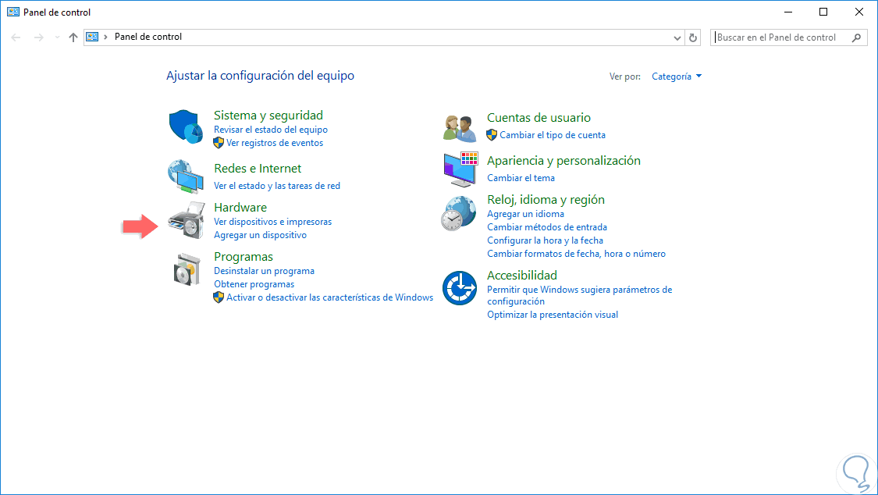This screenshot has height=495, width=878.
Task: Open the Hardware printer icon
Action: click(x=187, y=220)
